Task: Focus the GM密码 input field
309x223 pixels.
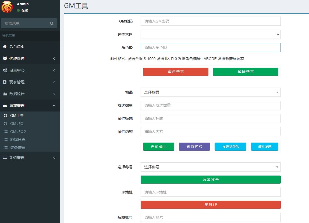Action: 210,21
